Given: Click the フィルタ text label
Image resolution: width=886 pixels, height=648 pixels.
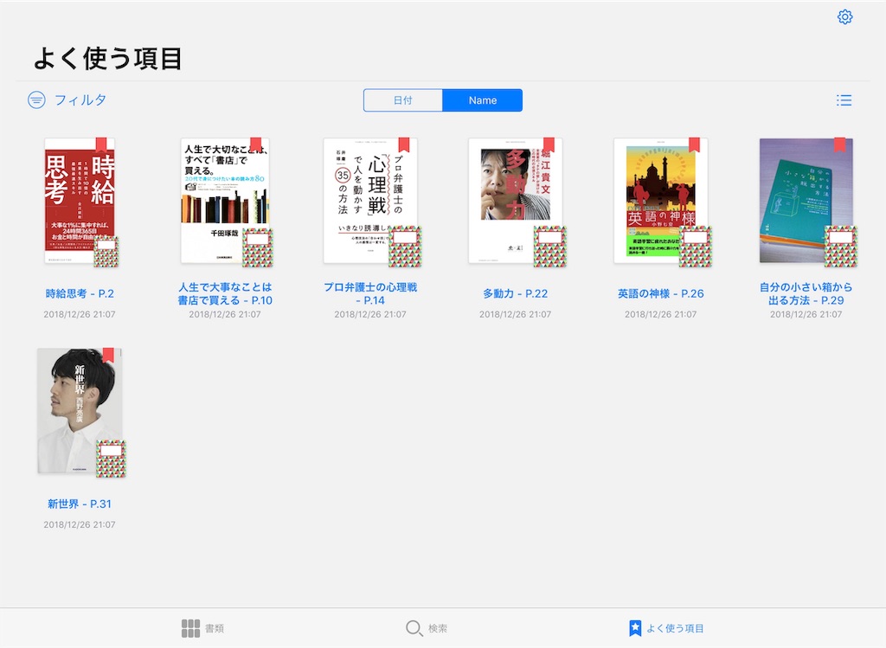Looking at the screenshot, I should [x=80, y=100].
